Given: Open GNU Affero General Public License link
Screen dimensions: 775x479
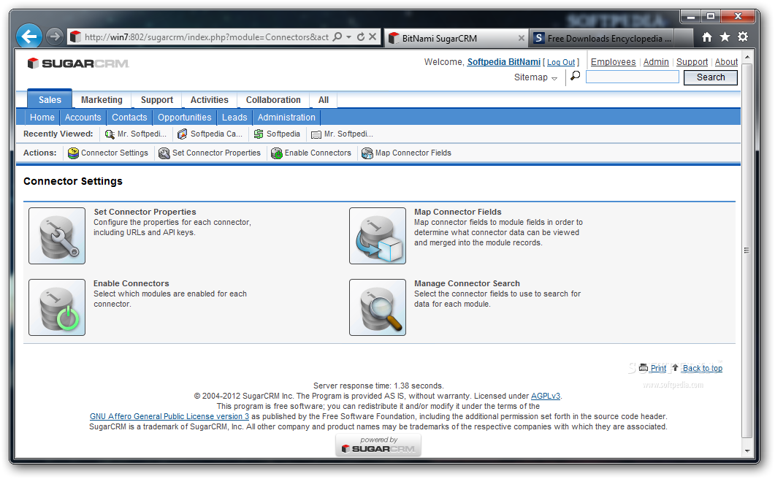Looking at the screenshot, I should click(169, 417).
